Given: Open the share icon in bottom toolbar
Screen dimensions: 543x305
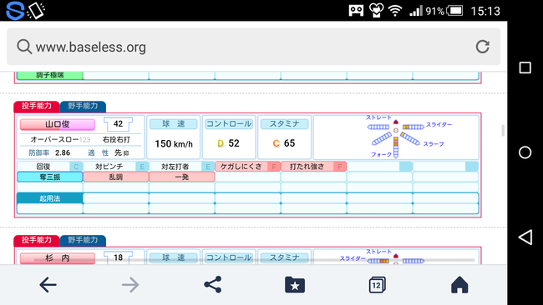Looking at the screenshot, I should pos(213,285).
